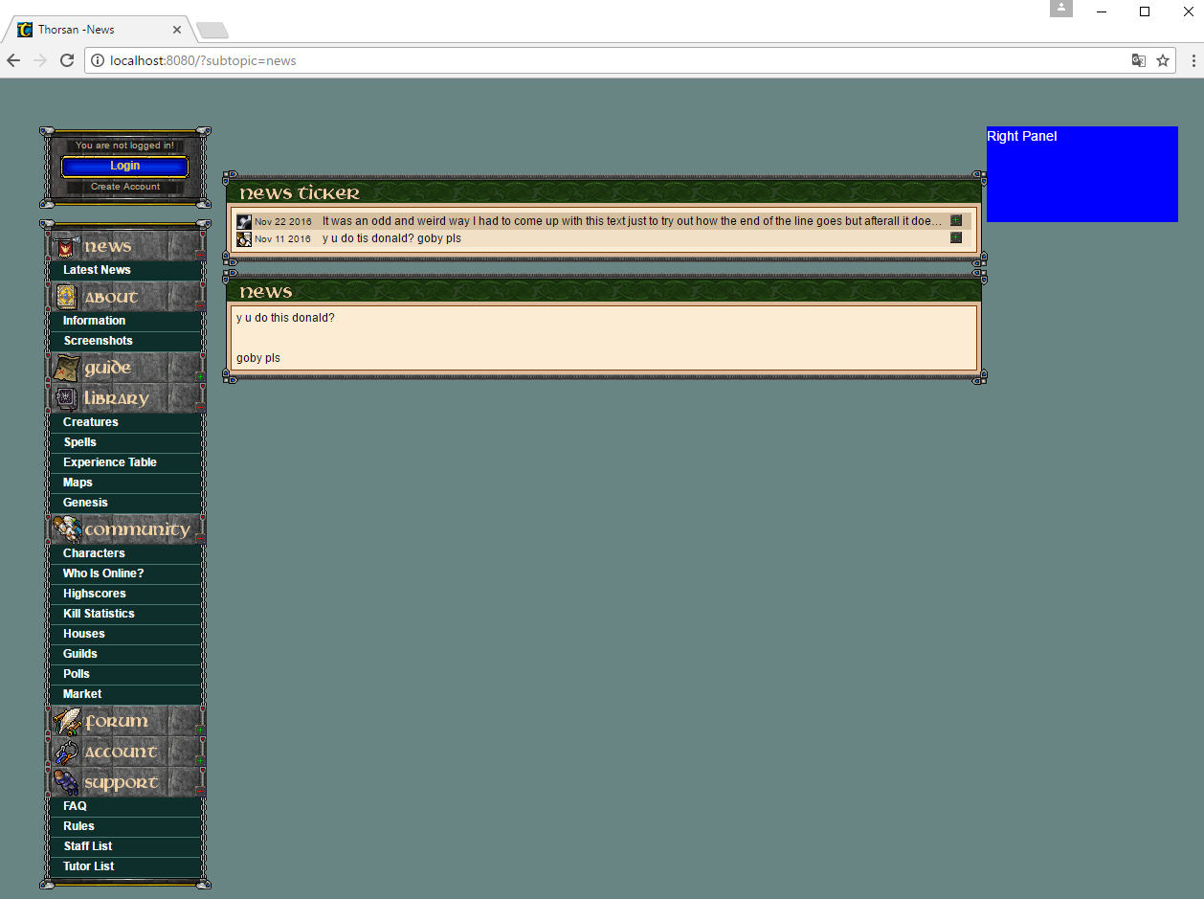The image size is (1204, 899).
Task: Reload the page
Action: tap(67, 60)
